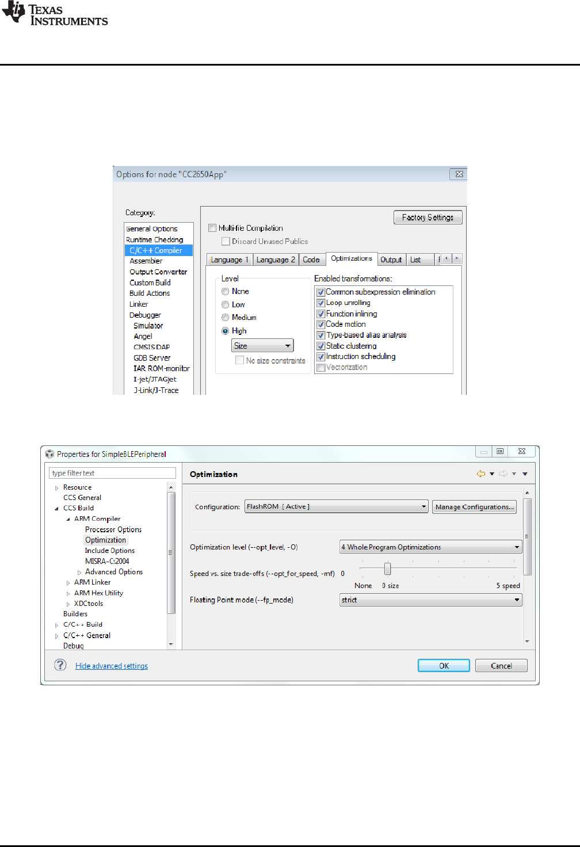Click OK in Properties dialog

pos(444,665)
